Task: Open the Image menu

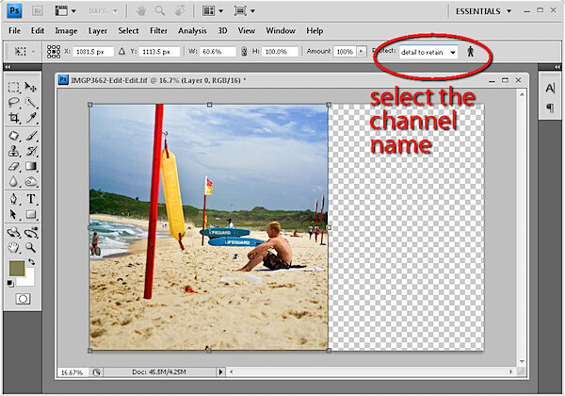Action: pyautogui.click(x=66, y=31)
